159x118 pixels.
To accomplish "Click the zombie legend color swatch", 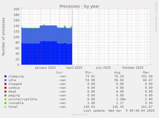I will click(x=5, y=88).
